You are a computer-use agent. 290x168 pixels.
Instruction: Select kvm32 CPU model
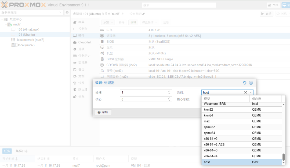242,110
